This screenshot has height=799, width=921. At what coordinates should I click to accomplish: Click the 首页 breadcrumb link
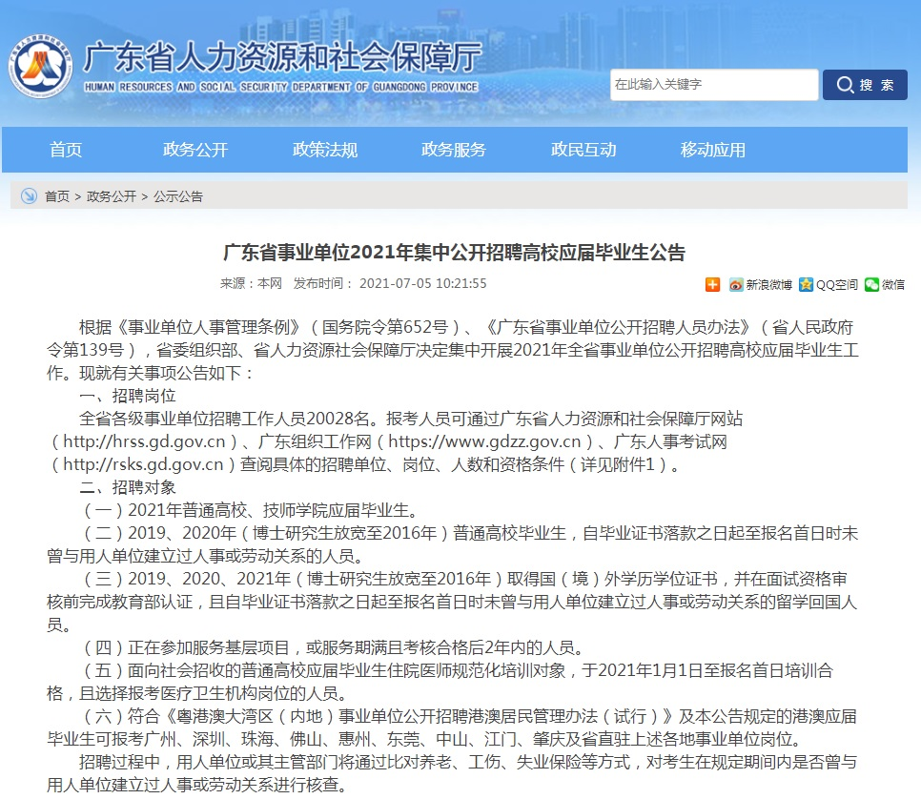(57, 196)
